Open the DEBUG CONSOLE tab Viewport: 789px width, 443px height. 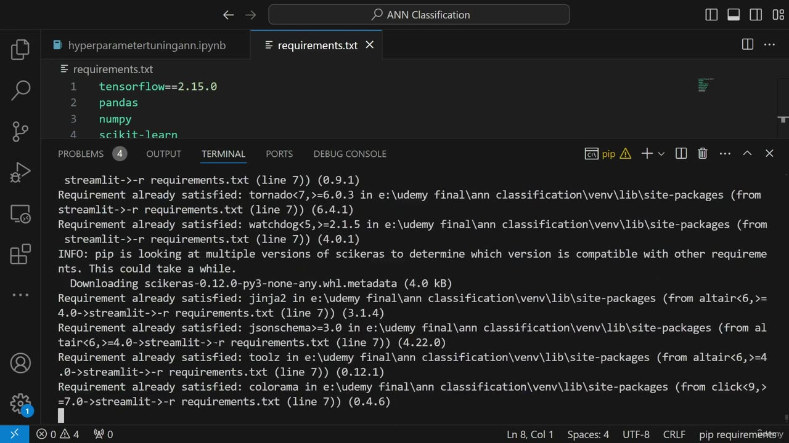(350, 154)
